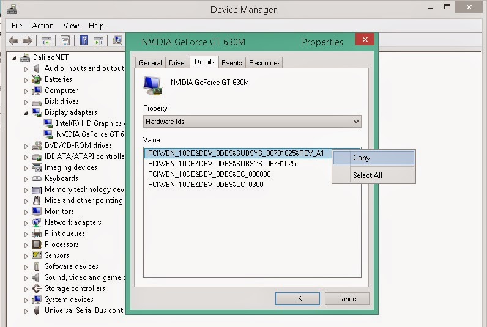Screen dimensions: 487x327
Task: Select the Sound, video and game tree item
Action: coord(85,277)
